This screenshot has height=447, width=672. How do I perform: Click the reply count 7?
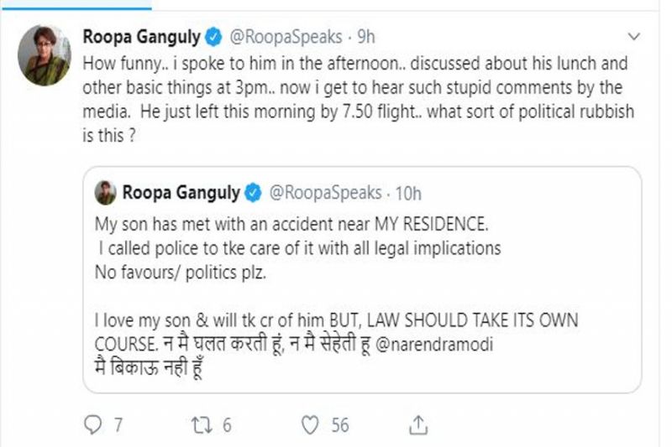click(x=118, y=425)
